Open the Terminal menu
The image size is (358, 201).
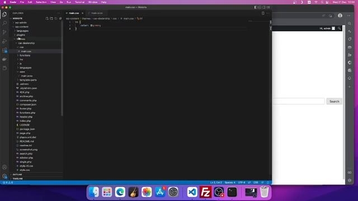click(x=79, y=2)
